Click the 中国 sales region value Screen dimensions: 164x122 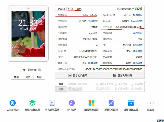click(x=140, y=39)
